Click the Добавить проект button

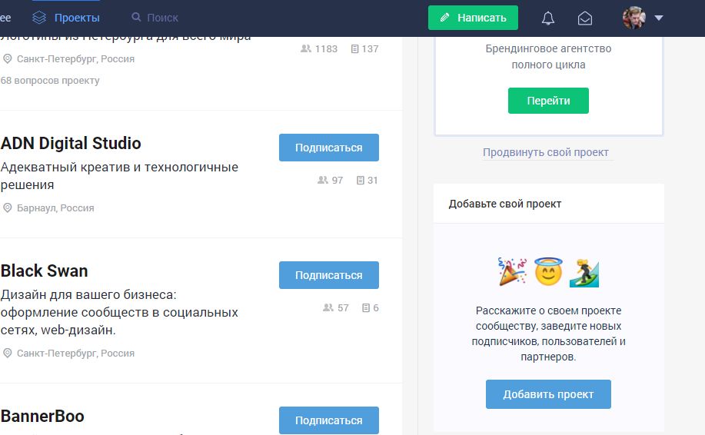pos(548,394)
